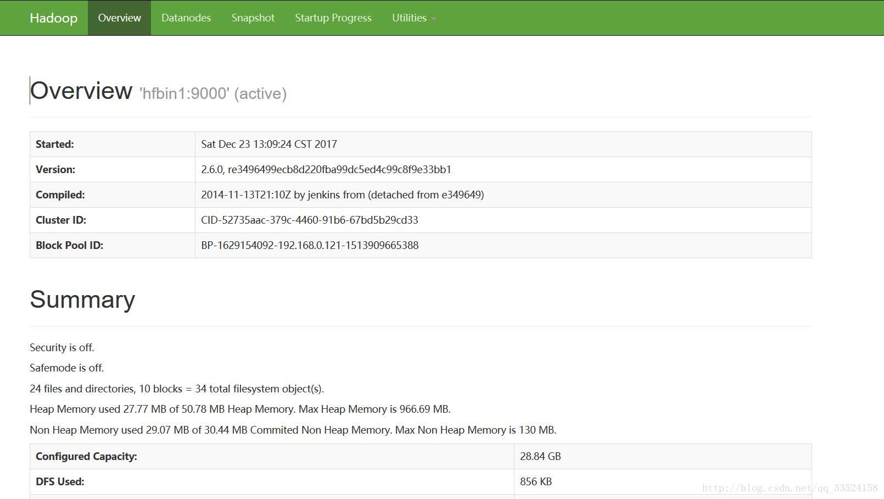Click the Non Heap Memory used line
The width and height of the screenshot is (884, 499).
pos(293,430)
